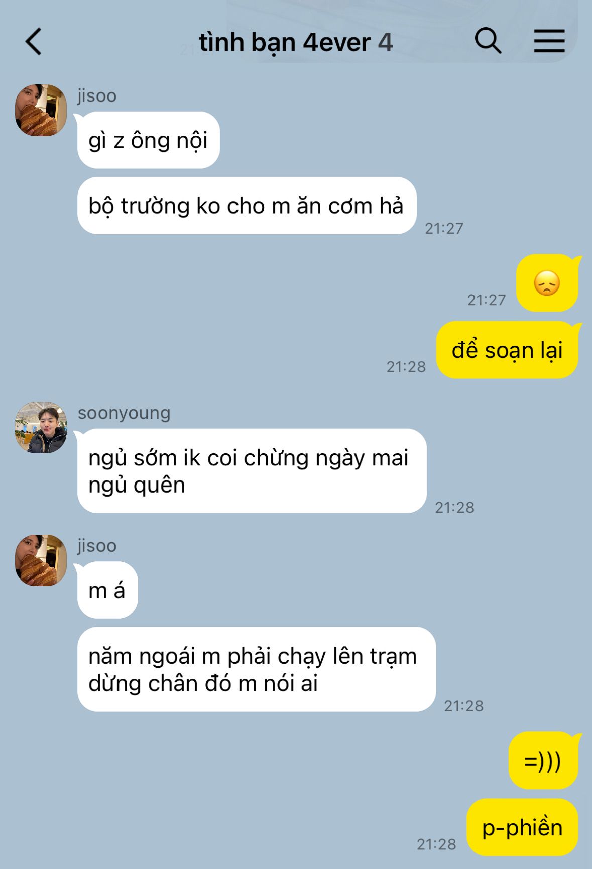The image size is (592, 869).
Task: Select the short message 'm á'
Action: [x=107, y=590]
